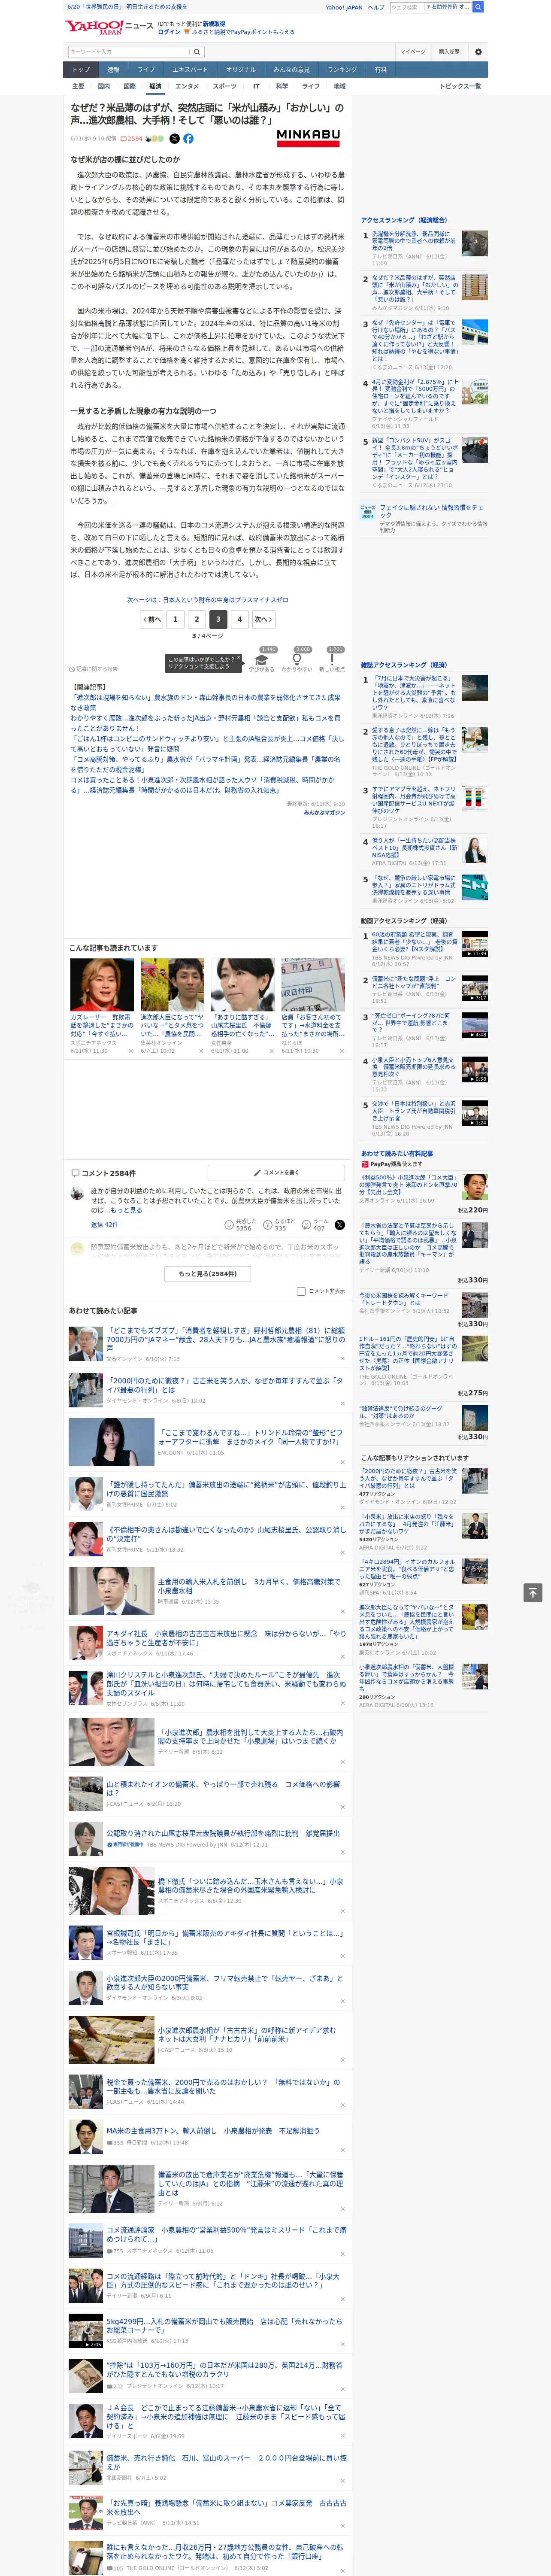Click the コメントを書く button
Screen dimensions: 551x2576
pyautogui.click(x=276, y=1172)
